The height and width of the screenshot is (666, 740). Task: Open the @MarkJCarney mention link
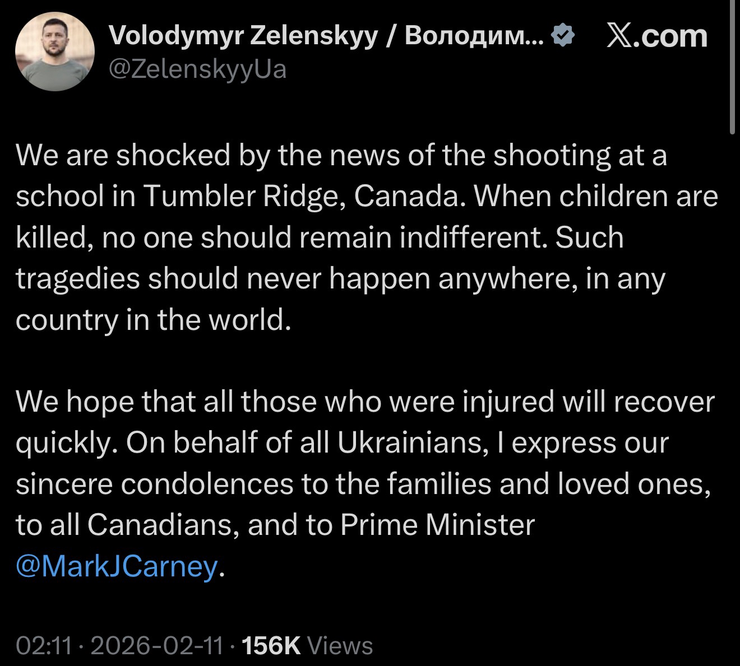coord(117,566)
